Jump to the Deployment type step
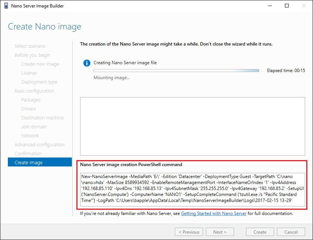This screenshot has width=313, height=240. click(x=39, y=82)
